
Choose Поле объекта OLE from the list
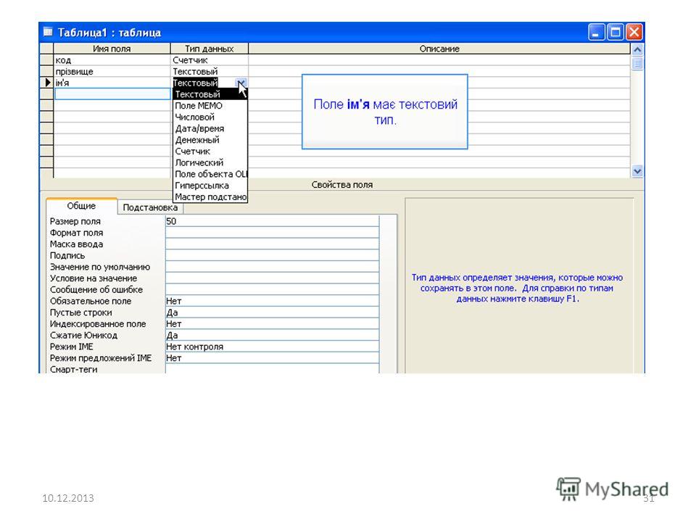coord(210,174)
